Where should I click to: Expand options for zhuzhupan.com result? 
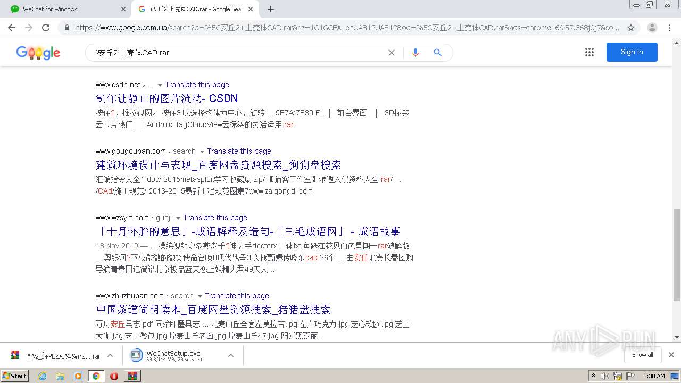(x=200, y=296)
